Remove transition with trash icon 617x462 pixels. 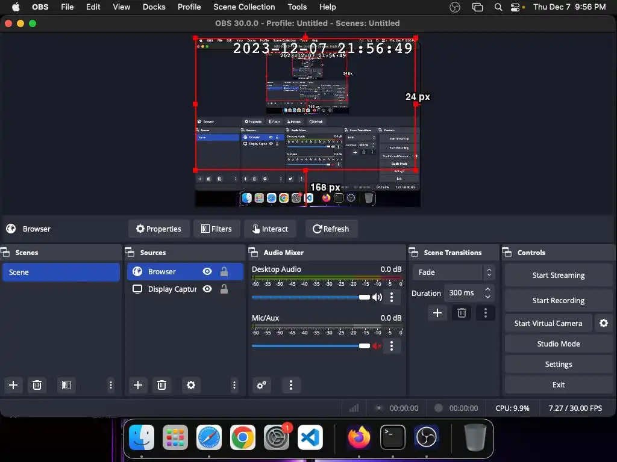tap(462, 313)
